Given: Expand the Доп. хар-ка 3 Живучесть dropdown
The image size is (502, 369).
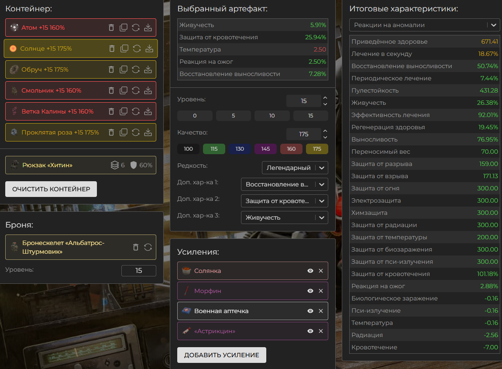Looking at the screenshot, I should [x=284, y=217].
